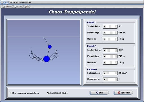Click the Pendel 2 Masse slider thumb
Screen dimensions: 144x102
[x=111, y=63]
